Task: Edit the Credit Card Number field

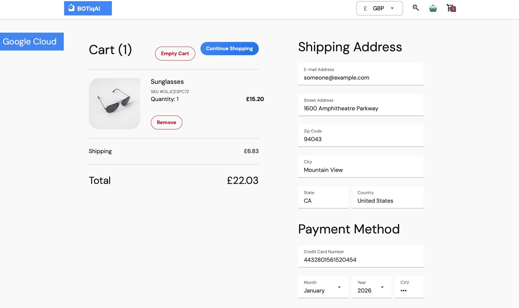Action: click(x=360, y=260)
